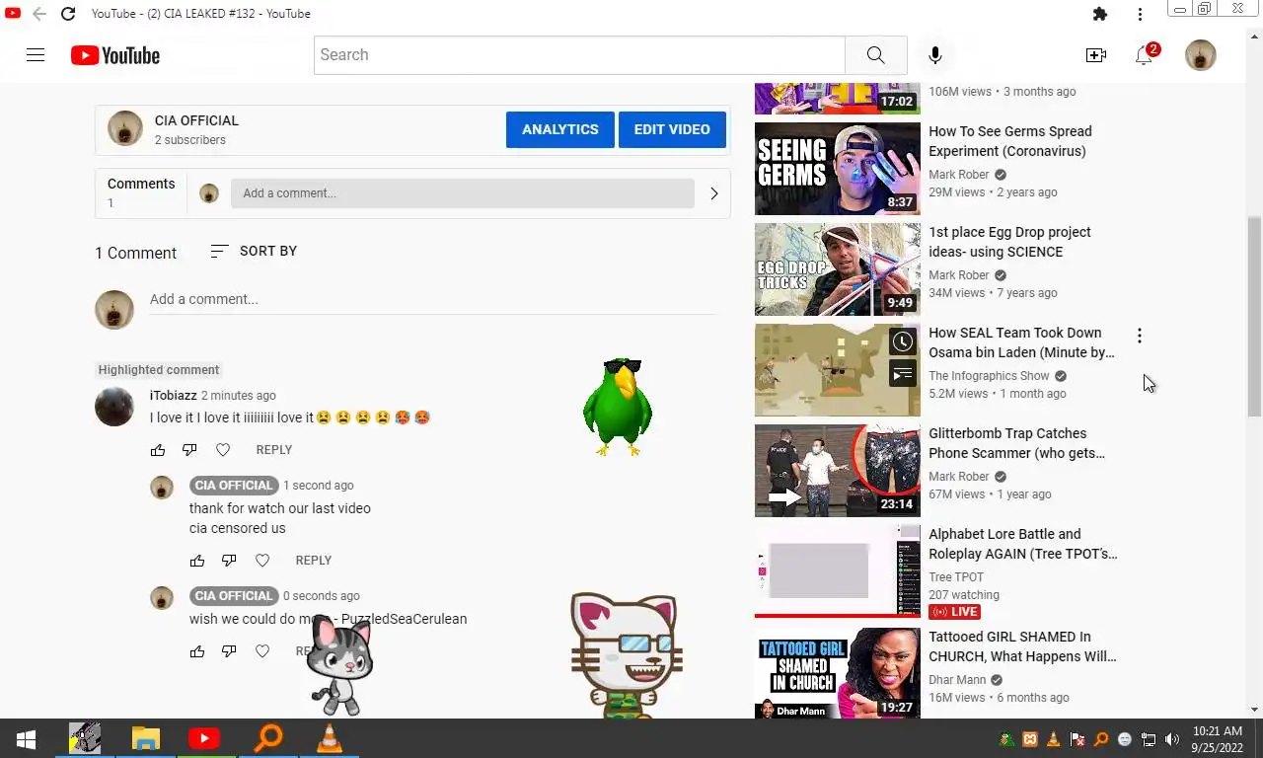Open notifications bell with 2 alerts

[x=1145, y=55]
